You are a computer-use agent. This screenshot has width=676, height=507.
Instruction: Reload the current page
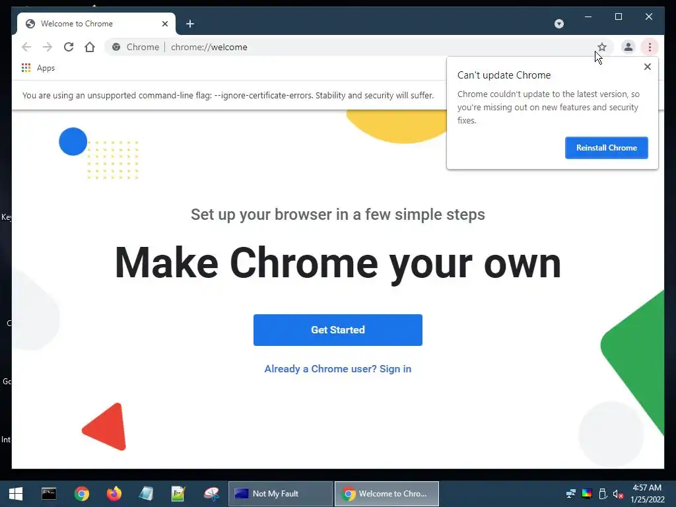69,47
